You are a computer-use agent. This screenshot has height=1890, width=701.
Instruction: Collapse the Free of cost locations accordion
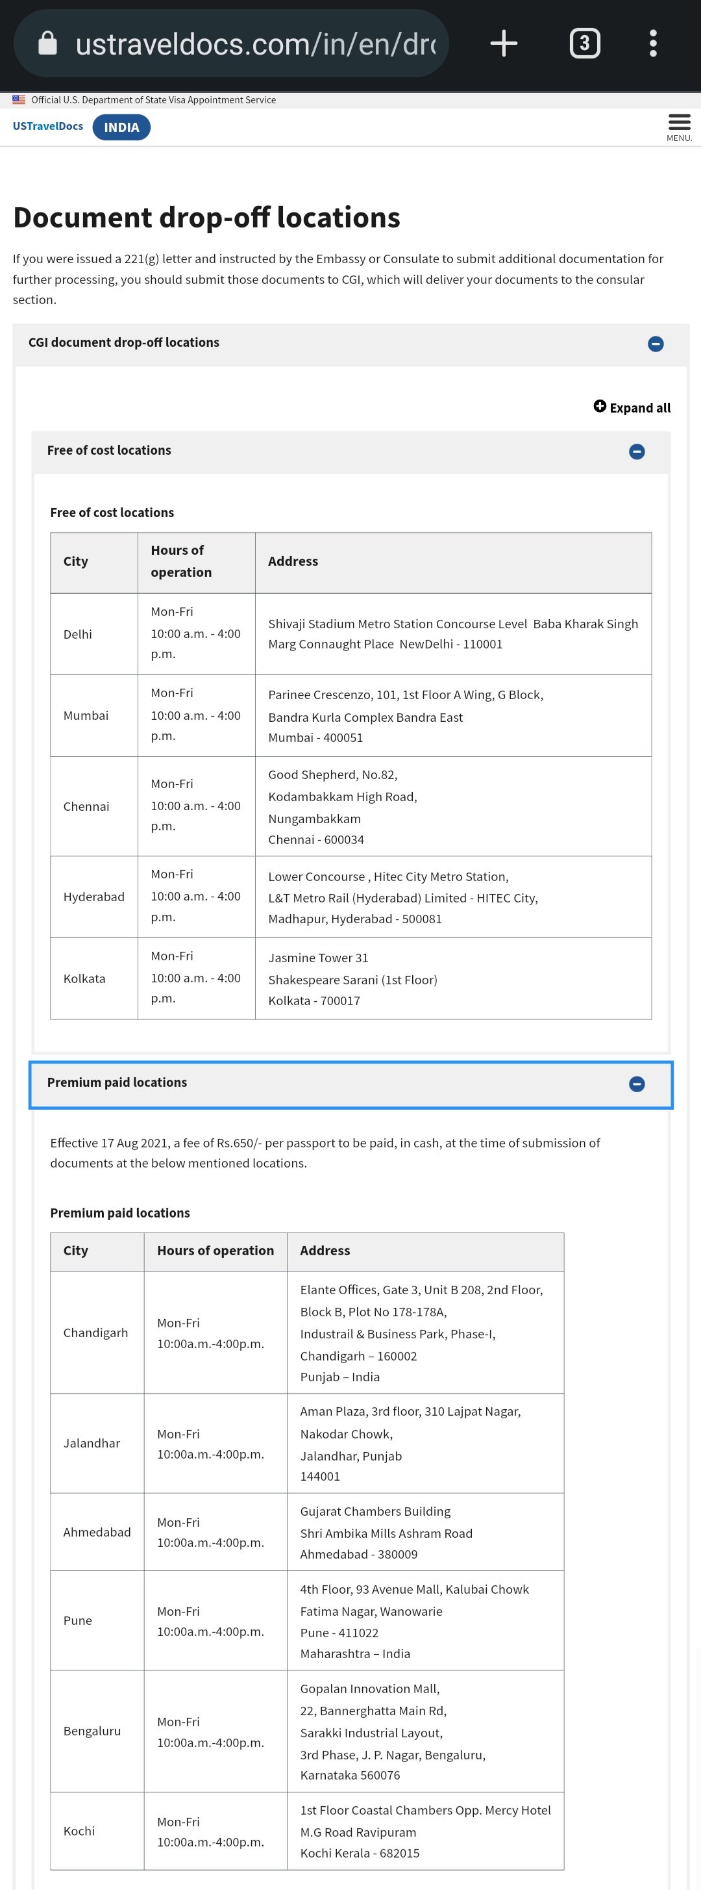[637, 452]
